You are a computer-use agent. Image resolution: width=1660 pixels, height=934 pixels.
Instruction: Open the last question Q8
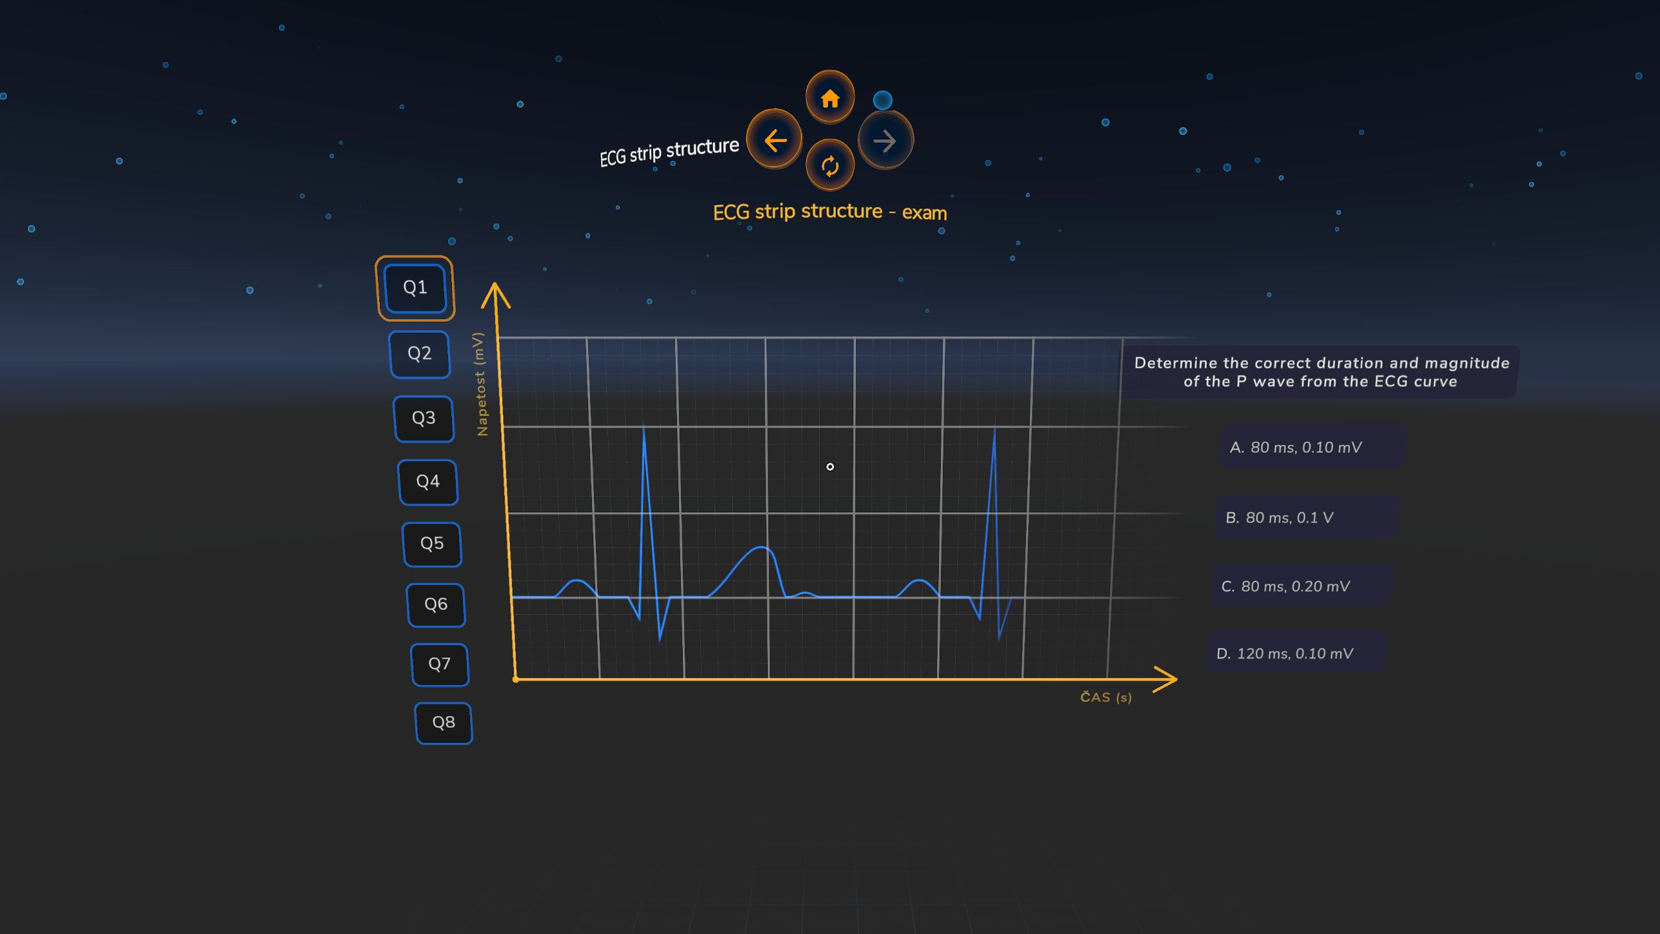coord(444,723)
